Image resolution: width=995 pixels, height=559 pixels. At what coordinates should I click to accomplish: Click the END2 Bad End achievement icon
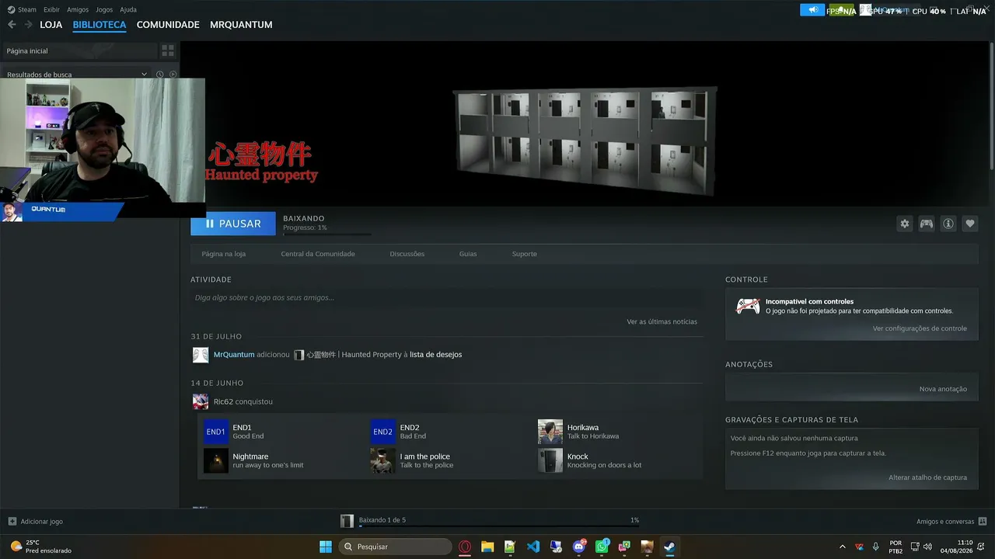click(x=383, y=432)
